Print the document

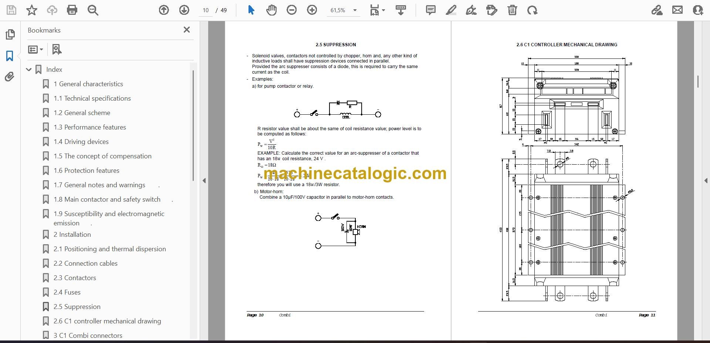point(72,10)
